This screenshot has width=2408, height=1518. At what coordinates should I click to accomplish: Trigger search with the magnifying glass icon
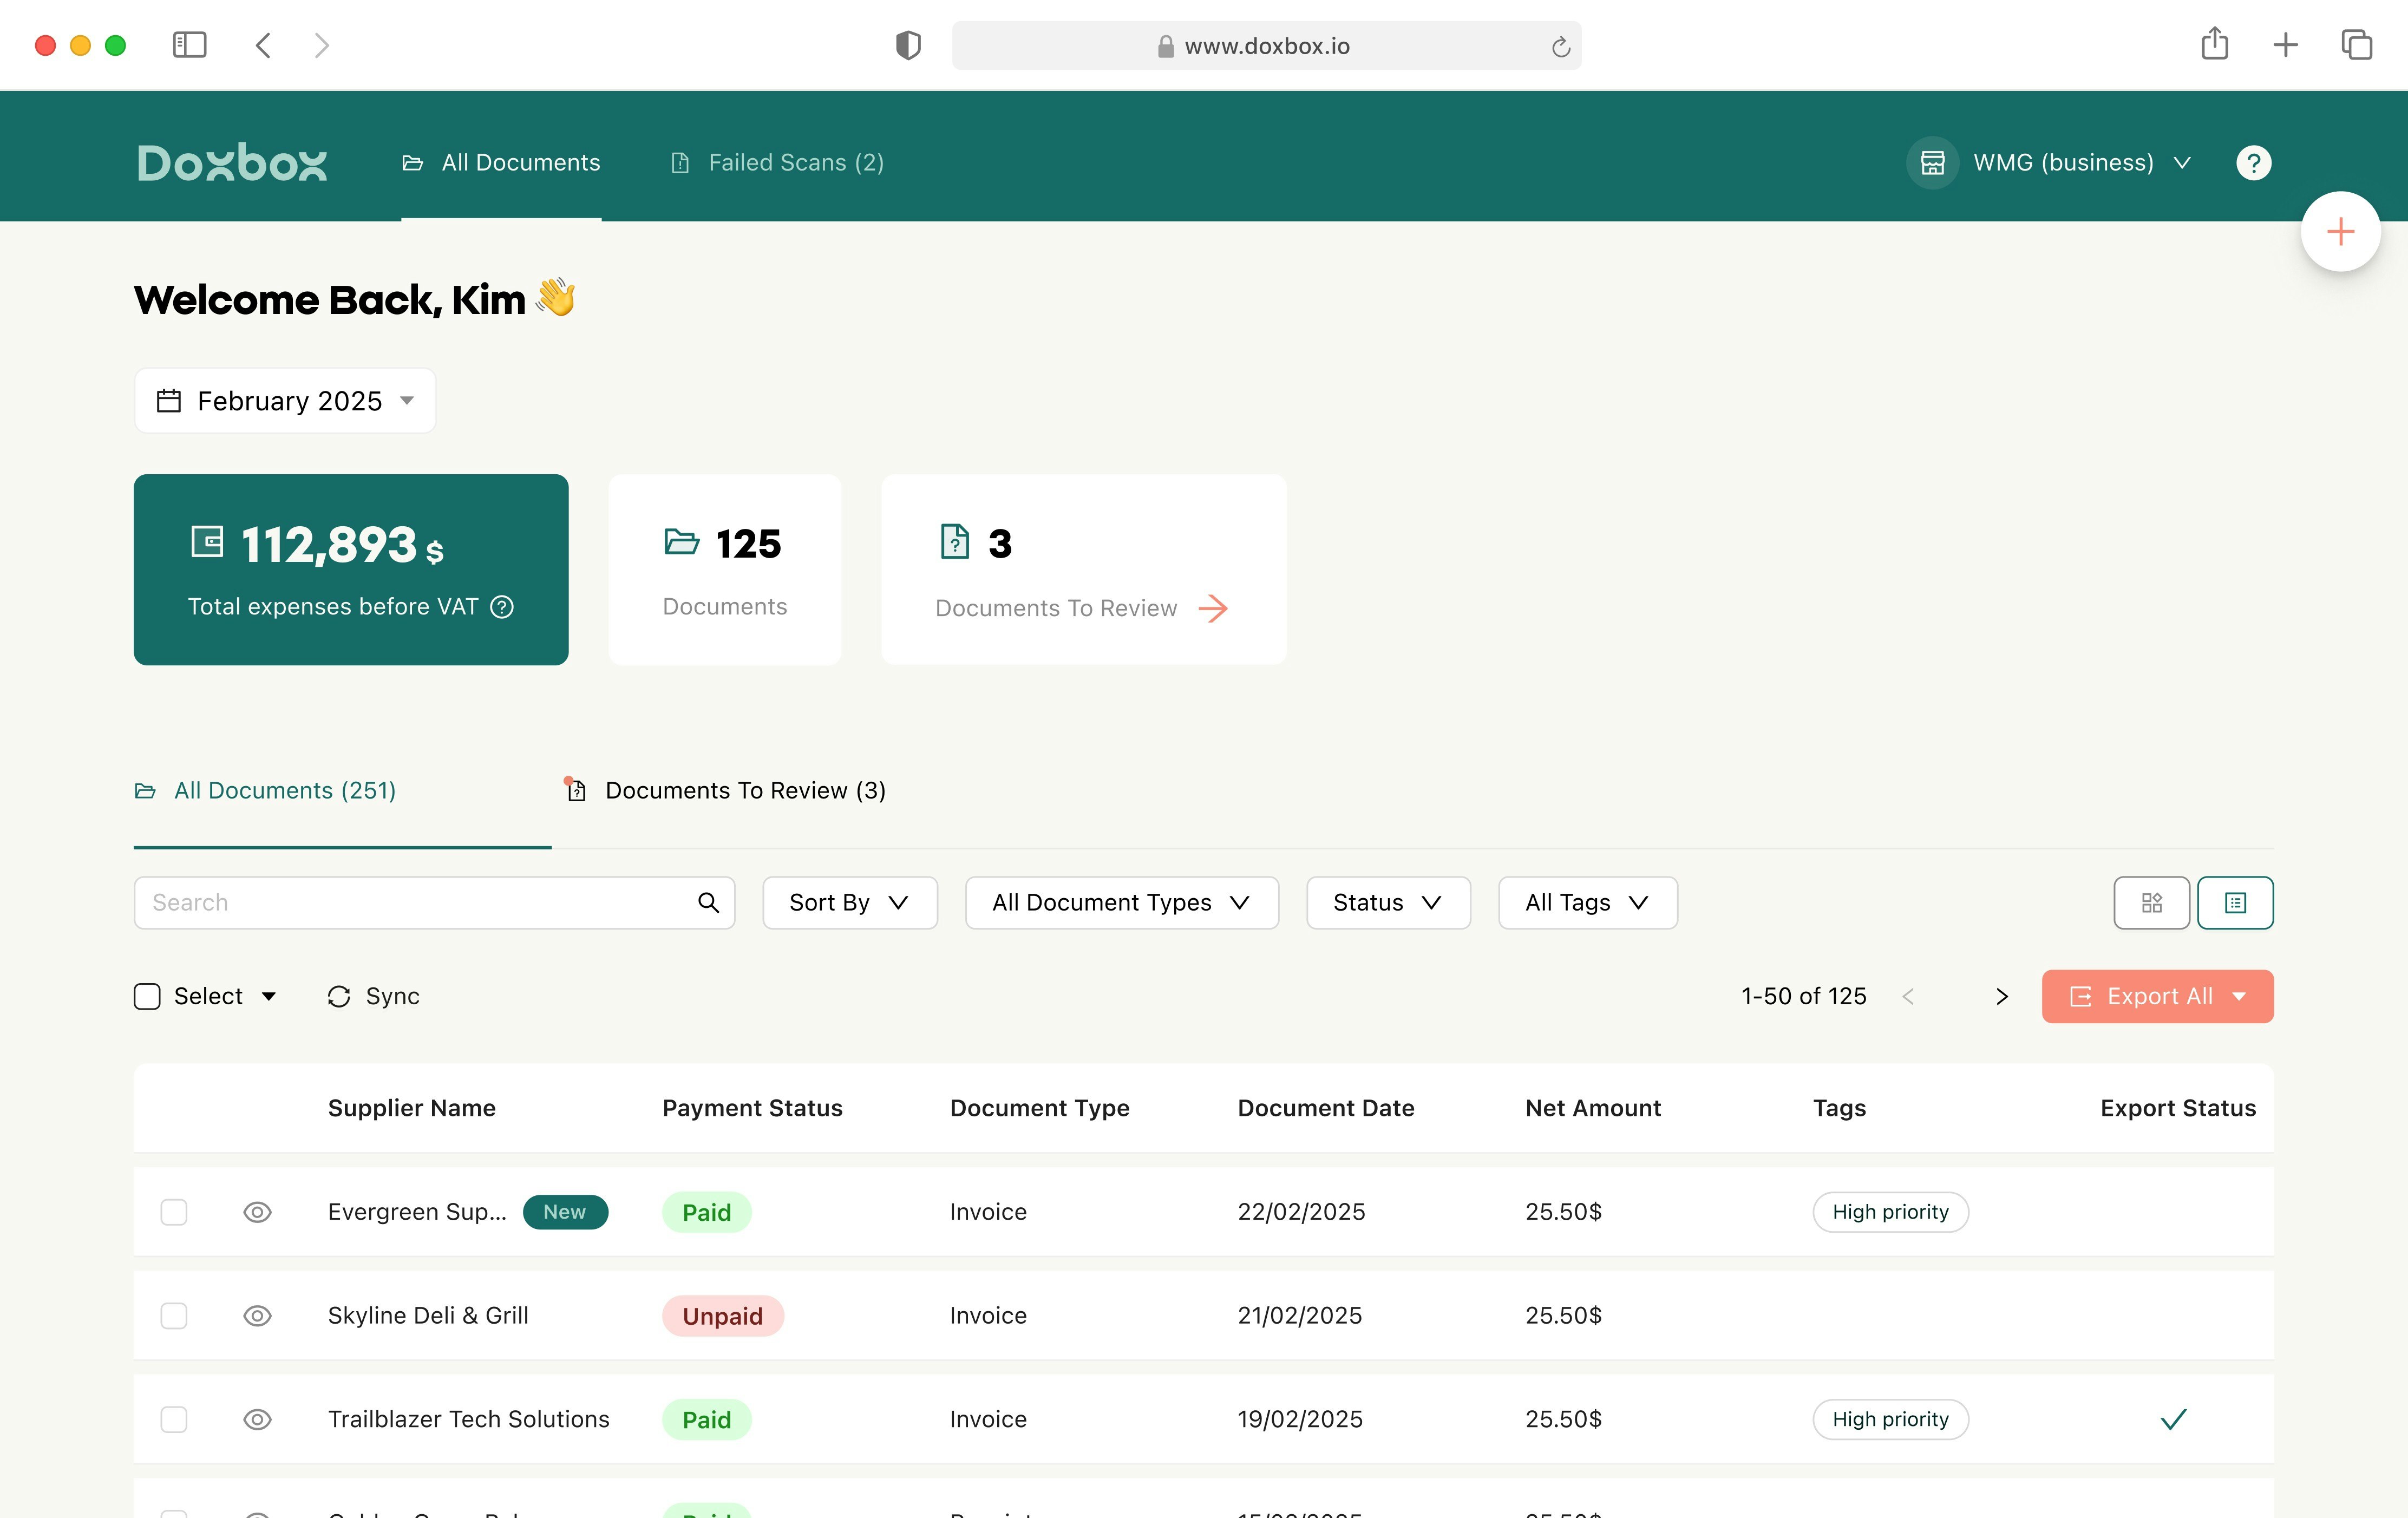[709, 902]
